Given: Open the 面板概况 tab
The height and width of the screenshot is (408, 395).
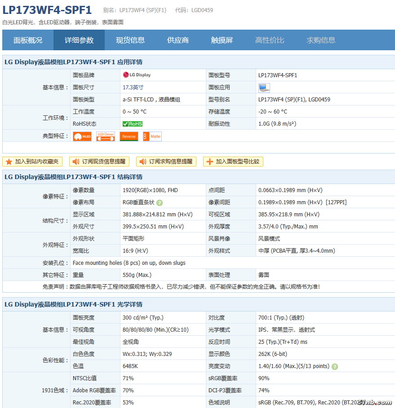Looking at the screenshot, I should 28,40.
